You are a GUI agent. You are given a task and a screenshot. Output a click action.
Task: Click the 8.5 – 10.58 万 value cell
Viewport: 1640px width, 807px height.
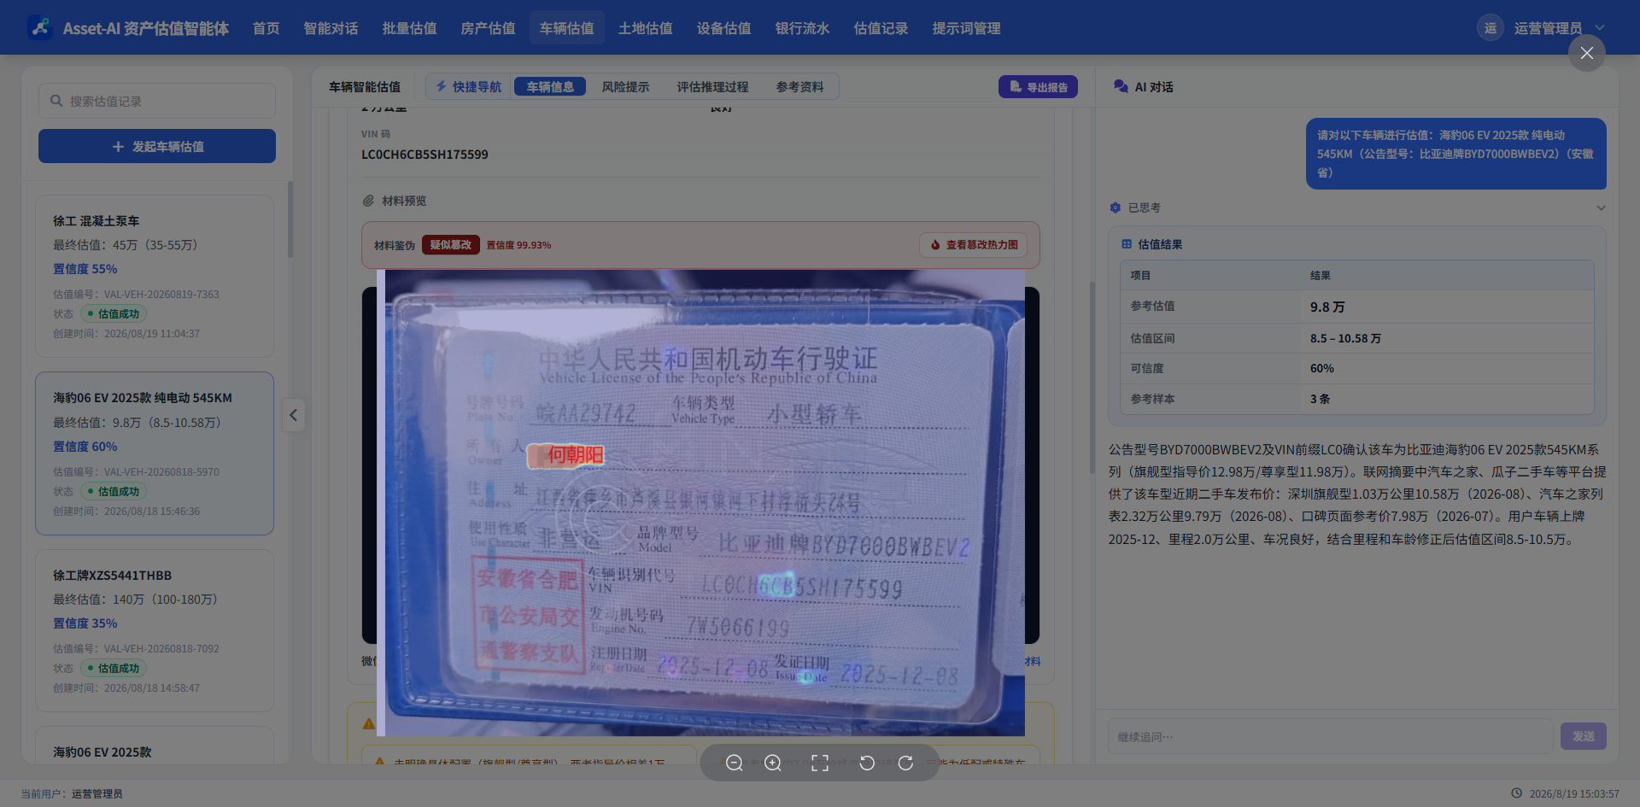[1345, 338]
